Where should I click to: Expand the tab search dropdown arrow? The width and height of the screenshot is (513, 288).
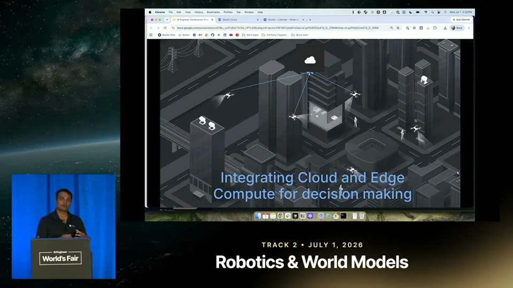[x=167, y=20]
